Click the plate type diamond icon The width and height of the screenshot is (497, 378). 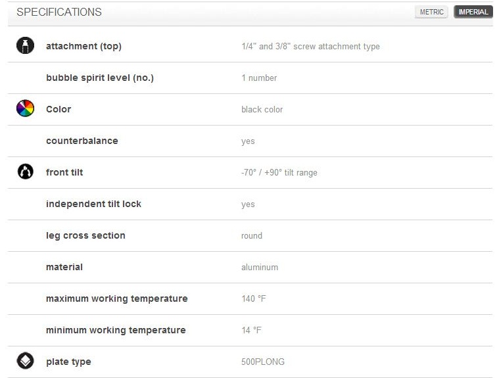(26, 360)
